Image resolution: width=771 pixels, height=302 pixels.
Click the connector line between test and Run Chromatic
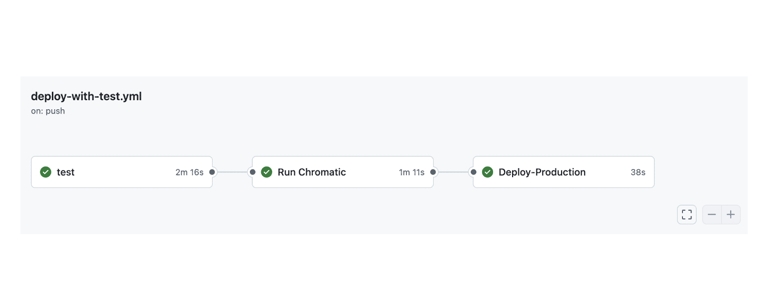(232, 172)
